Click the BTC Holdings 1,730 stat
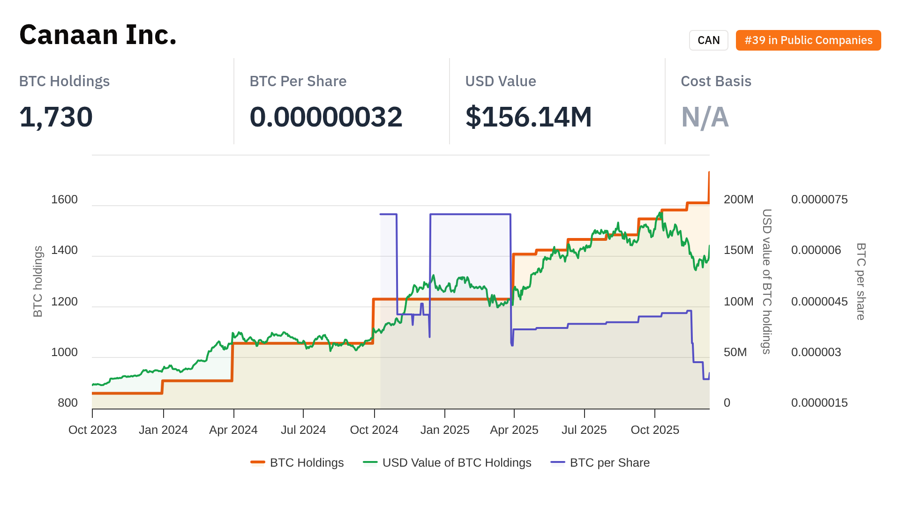This screenshot has width=900, height=506. tap(56, 117)
